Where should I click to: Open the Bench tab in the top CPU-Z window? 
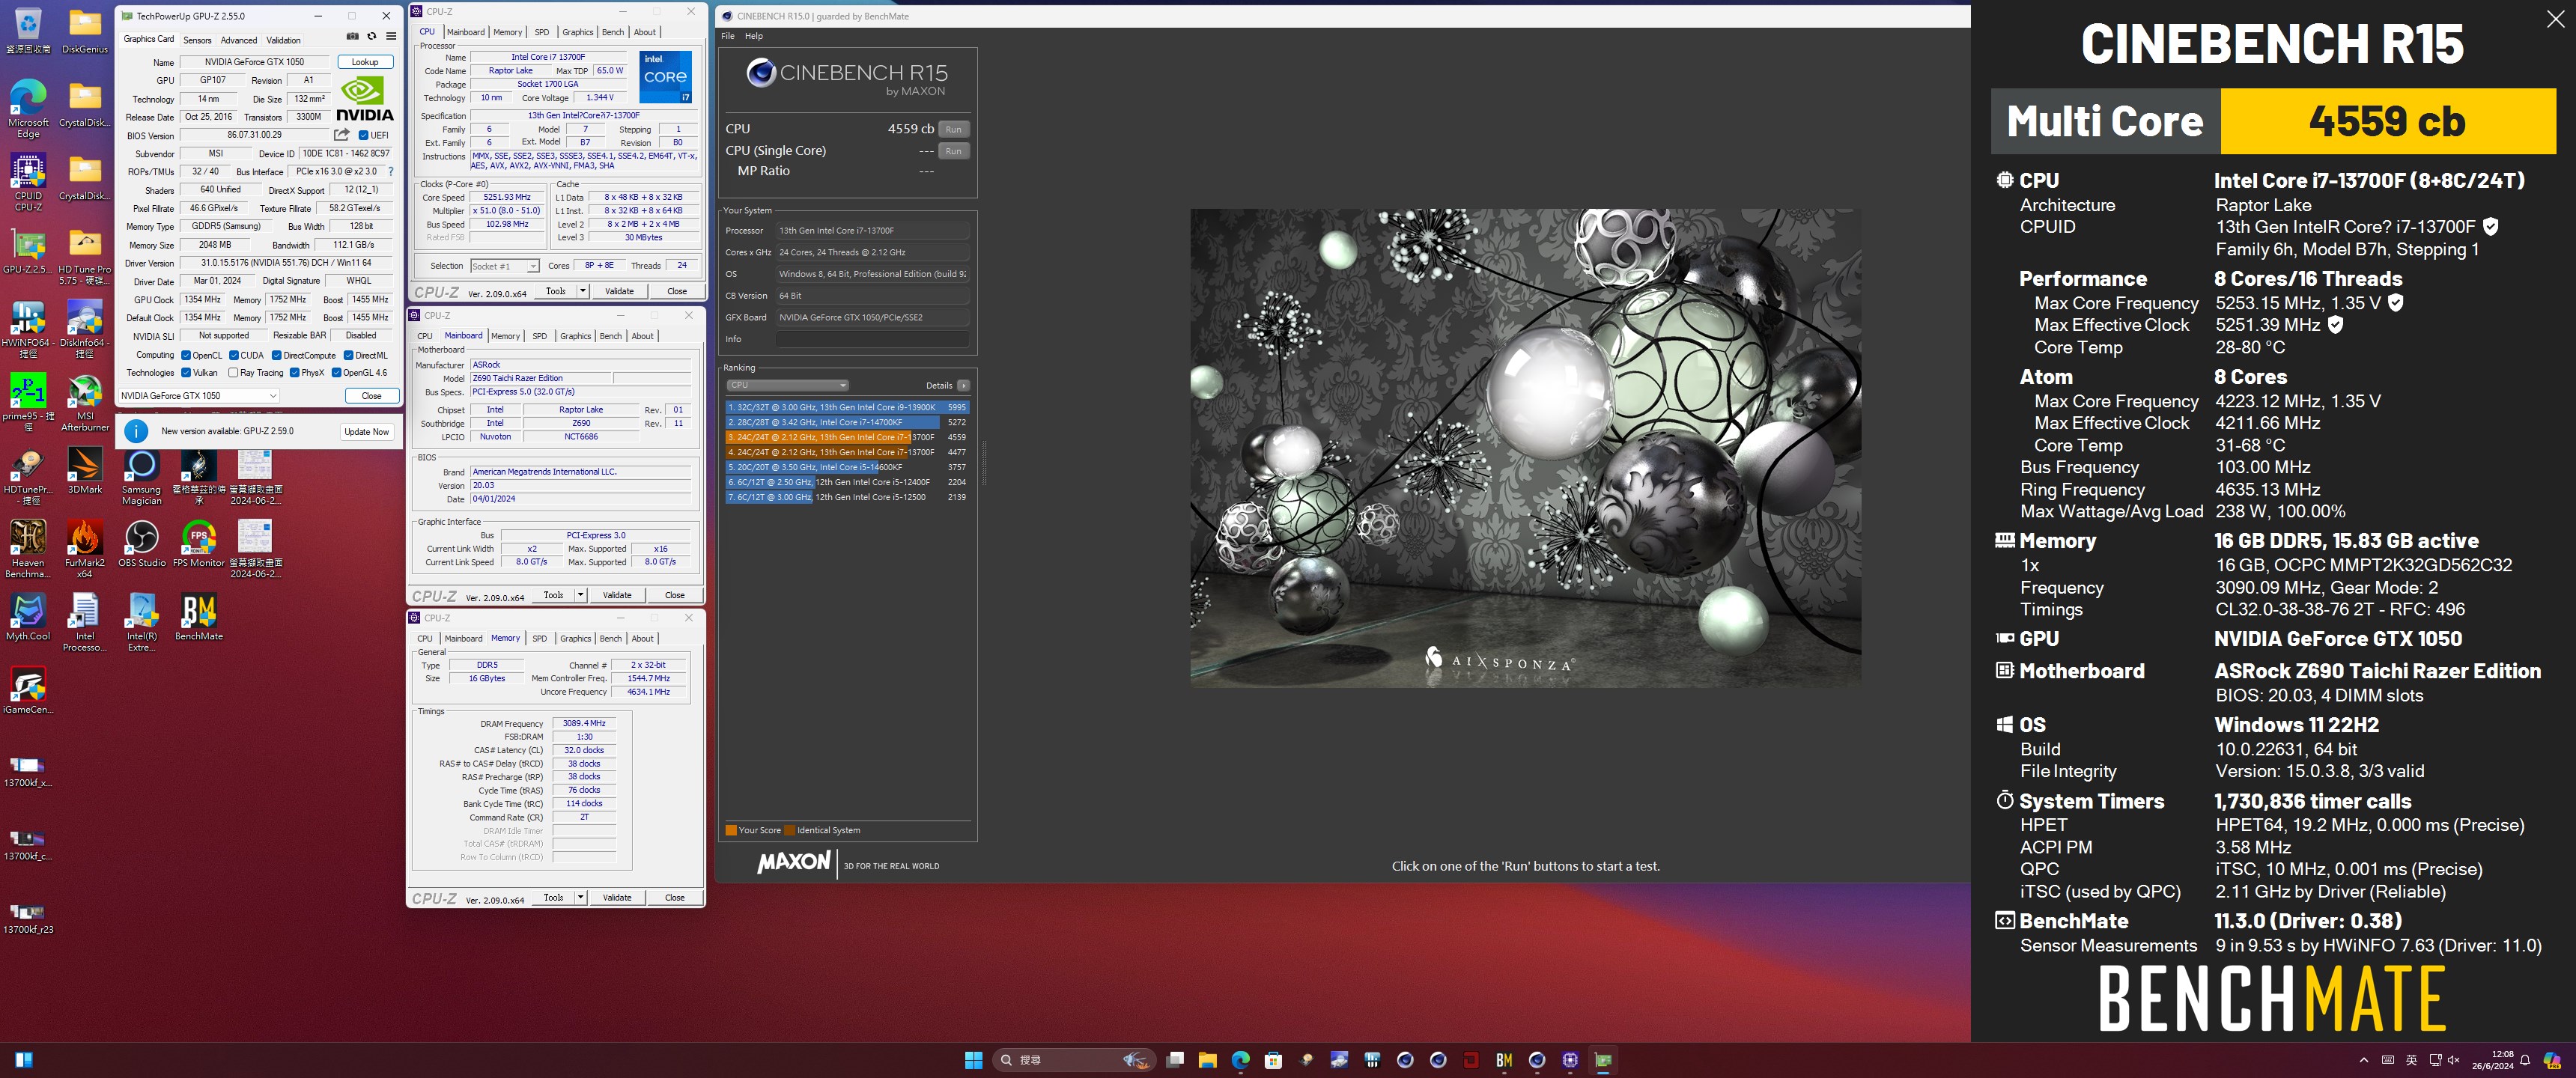(613, 32)
